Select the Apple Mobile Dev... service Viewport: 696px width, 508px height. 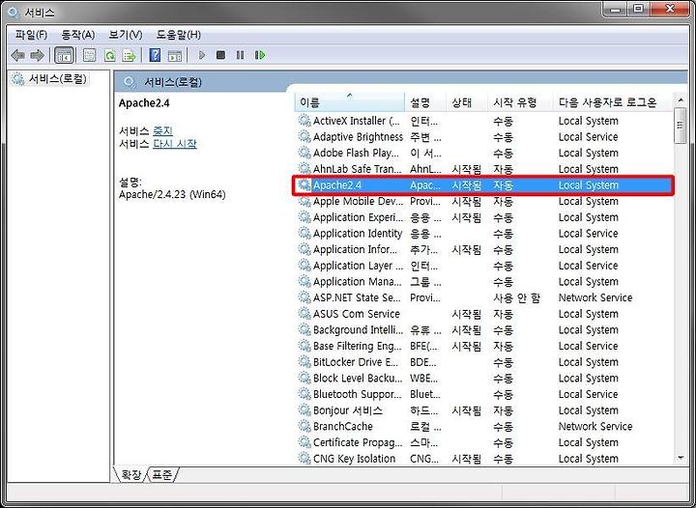pos(484,201)
